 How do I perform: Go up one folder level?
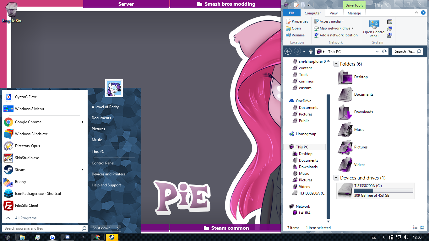pos(311,51)
